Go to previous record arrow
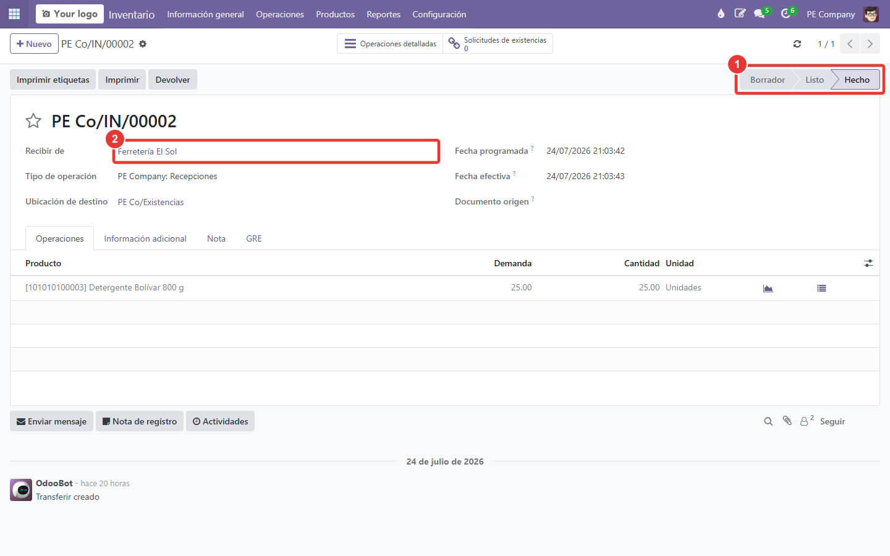This screenshot has width=890, height=556. click(850, 44)
